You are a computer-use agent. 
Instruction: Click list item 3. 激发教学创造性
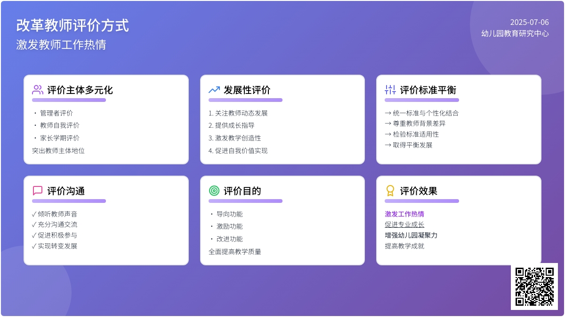[x=235, y=138]
